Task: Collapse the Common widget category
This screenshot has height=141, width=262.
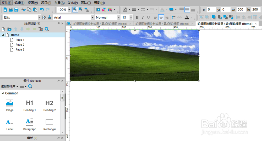Action: pyautogui.click(x=3, y=93)
